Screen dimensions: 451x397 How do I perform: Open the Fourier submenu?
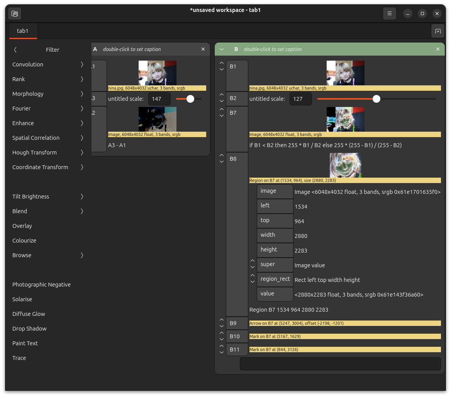pos(48,109)
